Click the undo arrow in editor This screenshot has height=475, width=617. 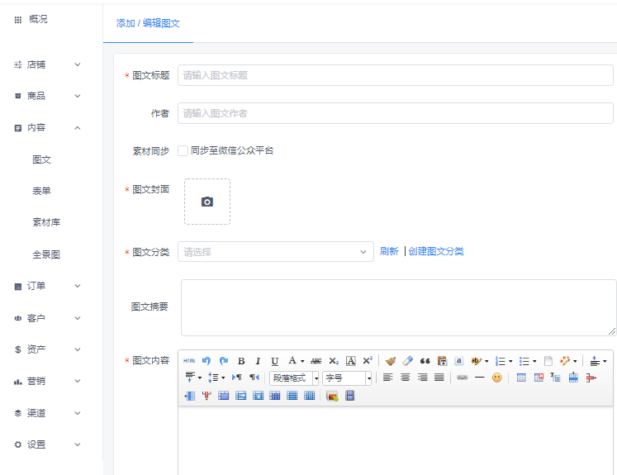206,361
